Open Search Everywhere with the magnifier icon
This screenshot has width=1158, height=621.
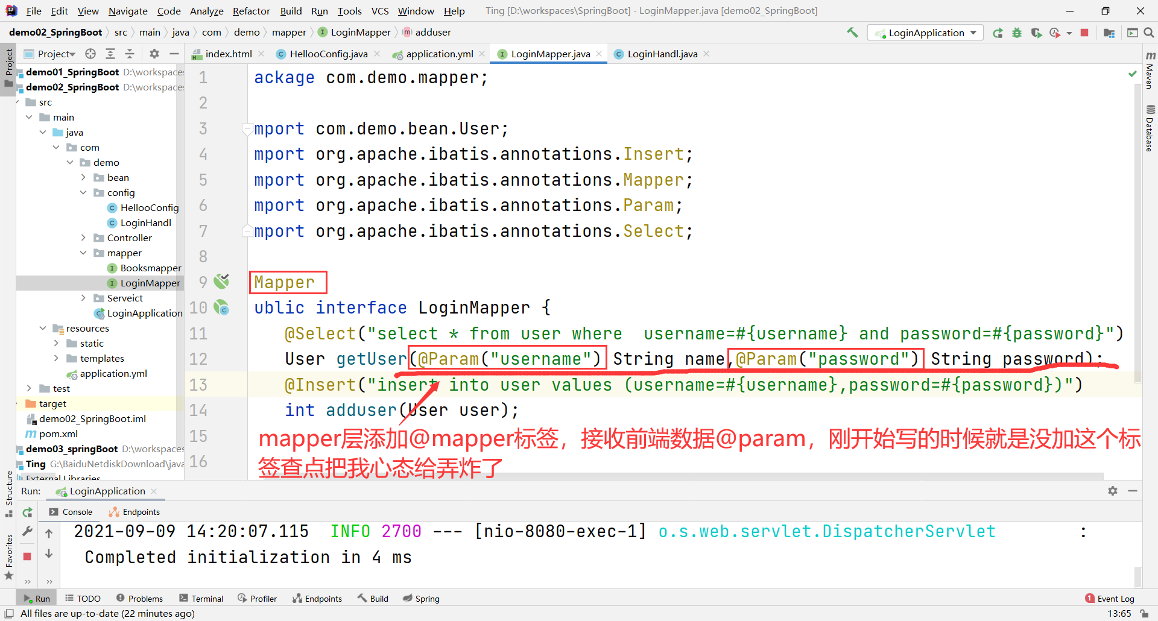(x=1150, y=33)
